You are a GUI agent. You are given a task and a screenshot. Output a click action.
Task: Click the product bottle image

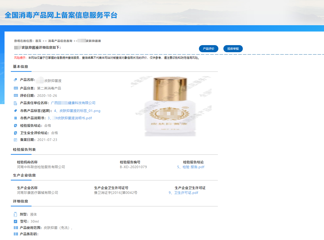click(171, 106)
